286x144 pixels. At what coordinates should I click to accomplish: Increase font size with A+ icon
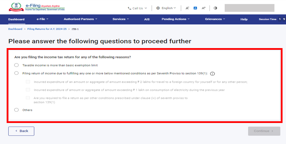tap(204, 8)
